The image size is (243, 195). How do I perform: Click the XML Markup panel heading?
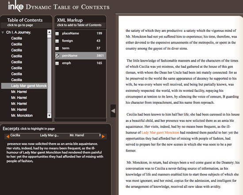point(70,20)
